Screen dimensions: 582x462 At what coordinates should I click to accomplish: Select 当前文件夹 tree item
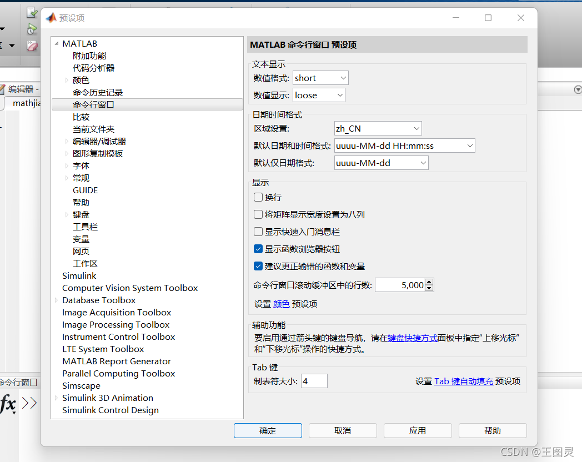click(93, 129)
